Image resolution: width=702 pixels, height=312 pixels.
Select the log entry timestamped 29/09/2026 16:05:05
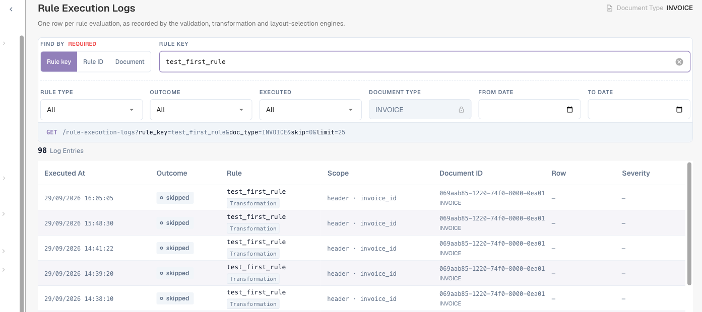[x=362, y=198]
